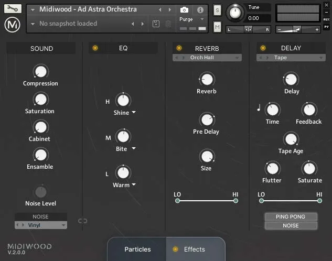Click the Compression knob
Image resolution: width=332 pixels, height=261 pixels.
pyautogui.click(x=41, y=71)
